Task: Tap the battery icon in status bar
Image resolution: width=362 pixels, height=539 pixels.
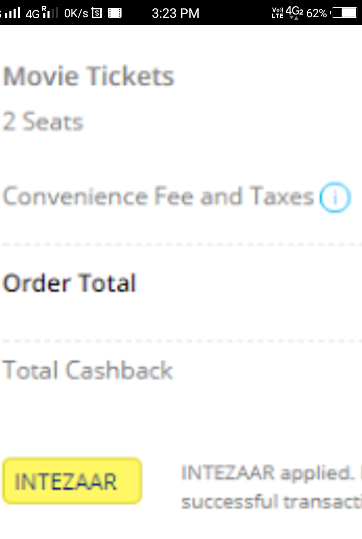Action: 344,13
